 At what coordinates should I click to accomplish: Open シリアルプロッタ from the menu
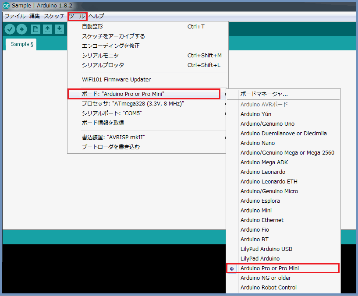[148, 65]
